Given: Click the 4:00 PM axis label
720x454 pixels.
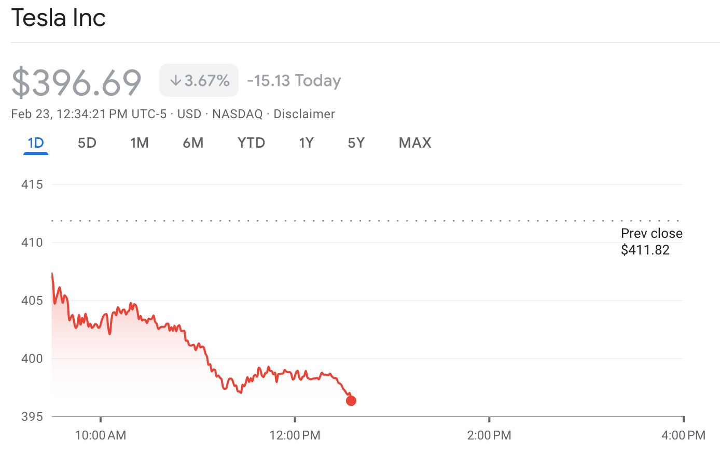Looking at the screenshot, I should 683,435.
